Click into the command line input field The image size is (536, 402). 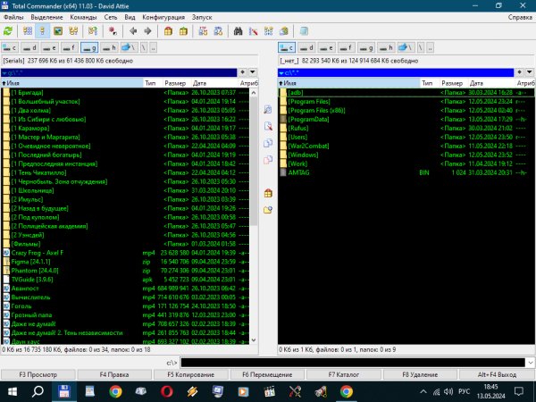click(353, 363)
